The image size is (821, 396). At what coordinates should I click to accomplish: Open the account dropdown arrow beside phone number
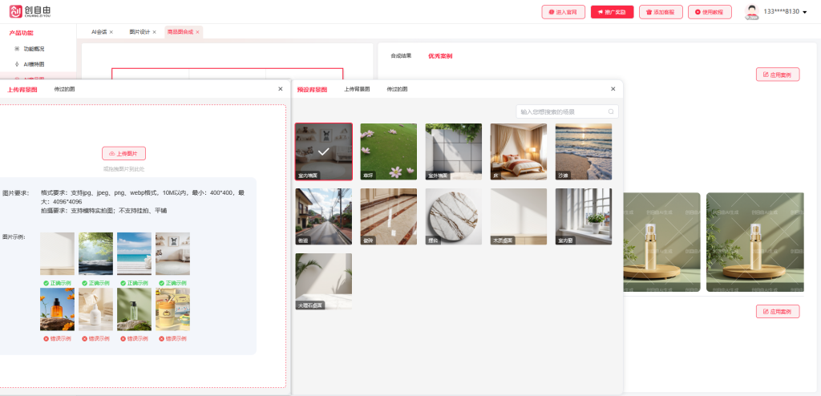point(804,12)
